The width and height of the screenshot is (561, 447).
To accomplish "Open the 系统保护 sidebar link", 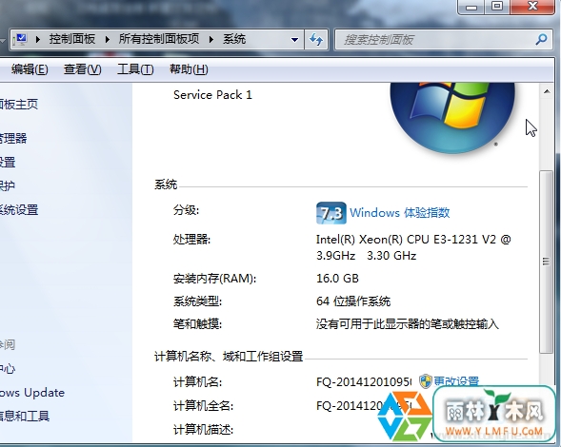I will click(8, 185).
